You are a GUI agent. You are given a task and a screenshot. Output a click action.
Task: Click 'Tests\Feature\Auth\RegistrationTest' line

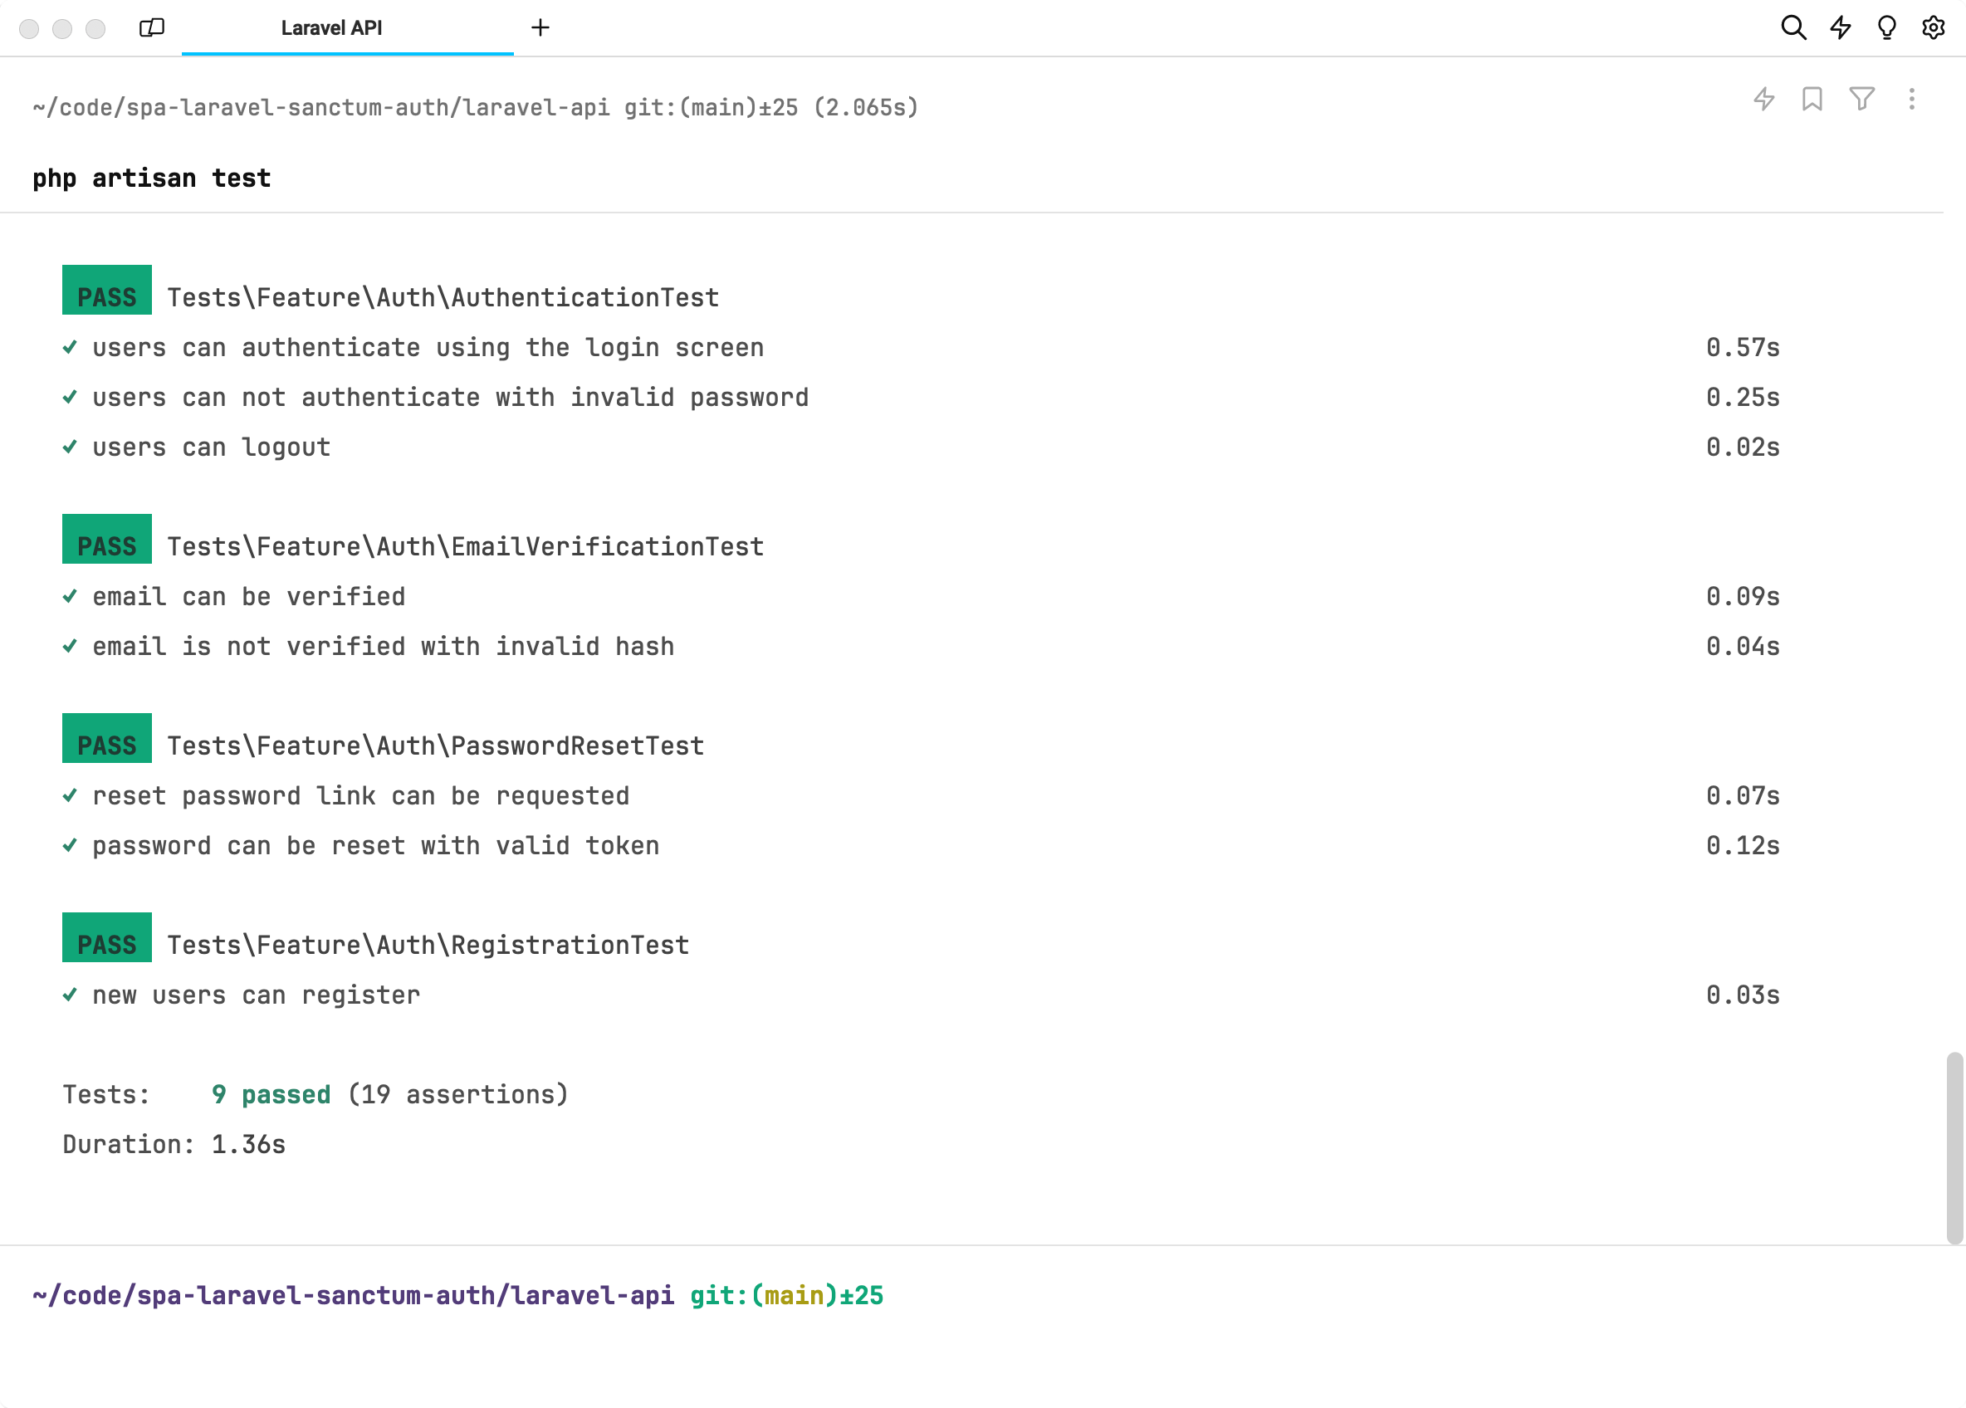[428, 946]
